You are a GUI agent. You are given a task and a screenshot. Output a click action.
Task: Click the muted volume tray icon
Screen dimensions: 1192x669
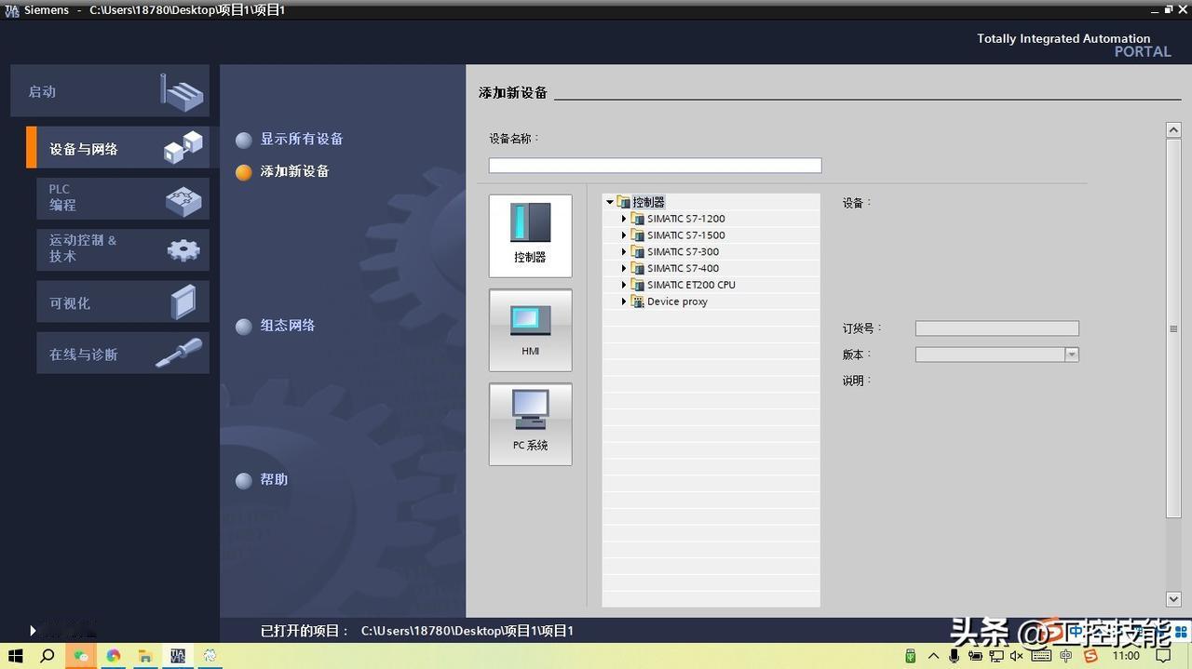pyautogui.click(x=1017, y=656)
